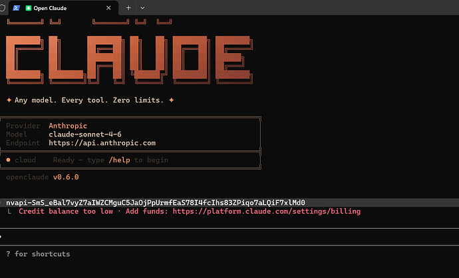459x278 pixels.
Task: Click the 'Model' field label
Action: 17,134
